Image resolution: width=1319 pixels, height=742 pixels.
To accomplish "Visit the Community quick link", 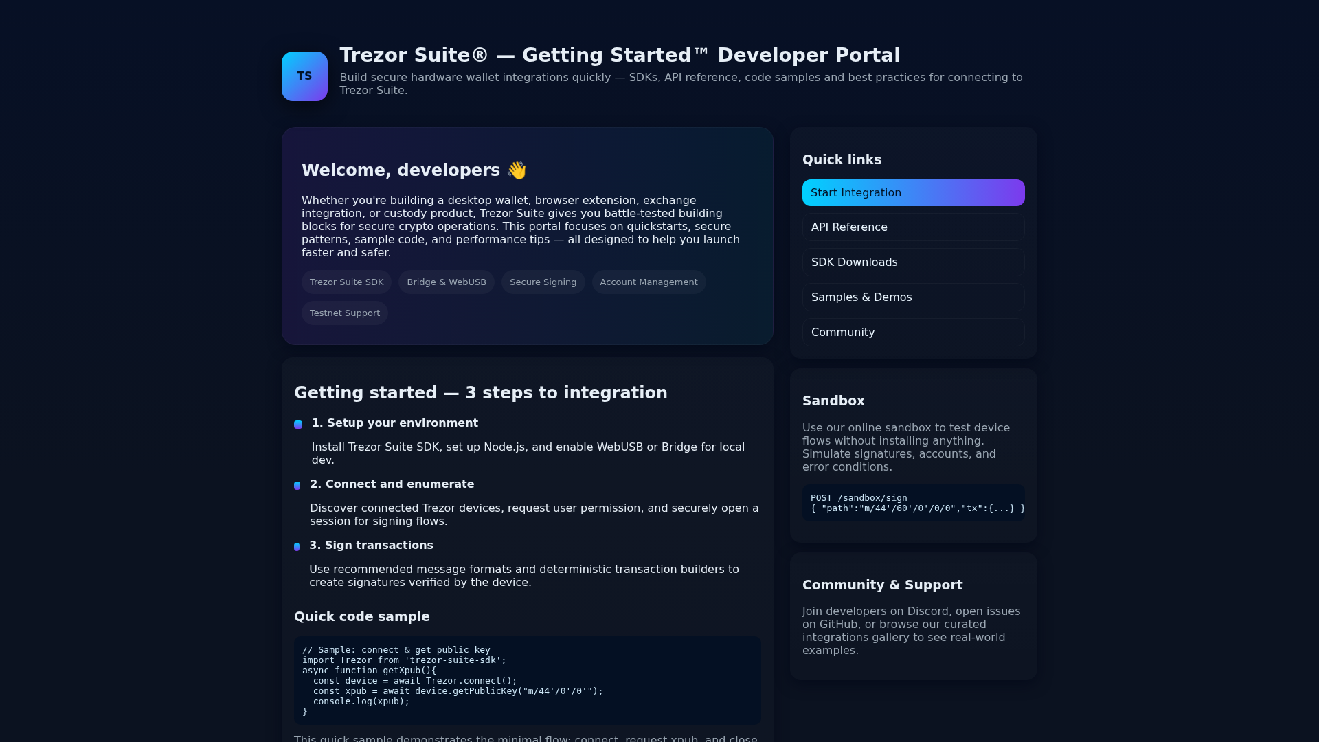I will tap(914, 333).
